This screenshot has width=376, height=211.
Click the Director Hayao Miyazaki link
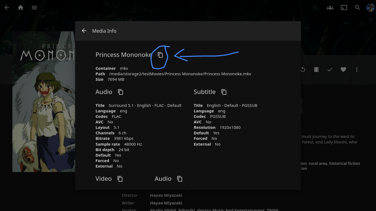point(166,195)
